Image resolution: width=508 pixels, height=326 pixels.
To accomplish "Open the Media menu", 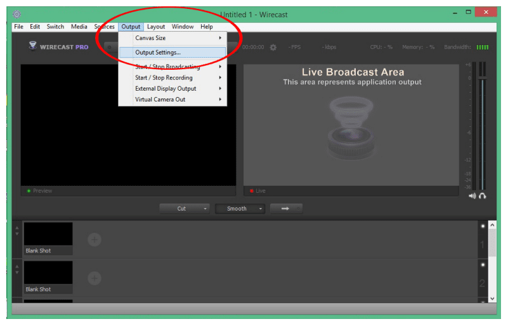I will [79, 27].
